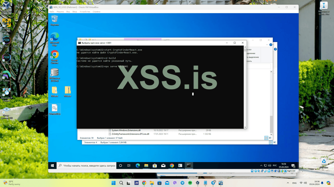This screenshot has height=187, width=334.
Task: Open Viber from the host taskbar
Action: (x=175, y=183)
